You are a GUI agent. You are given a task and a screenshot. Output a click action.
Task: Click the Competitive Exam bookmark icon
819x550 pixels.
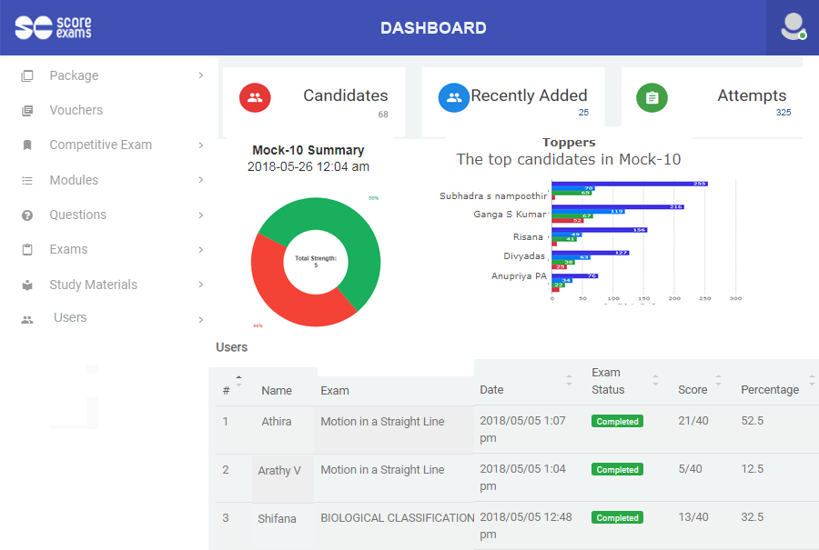click(x=27, y=145)
